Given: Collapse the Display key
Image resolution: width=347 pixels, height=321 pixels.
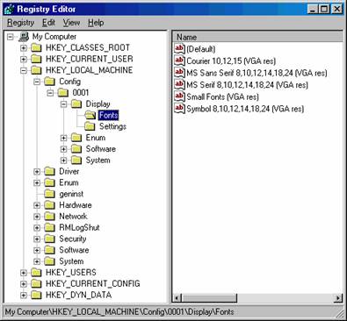Looking at the screenshot, I should (x=64, y=104).
